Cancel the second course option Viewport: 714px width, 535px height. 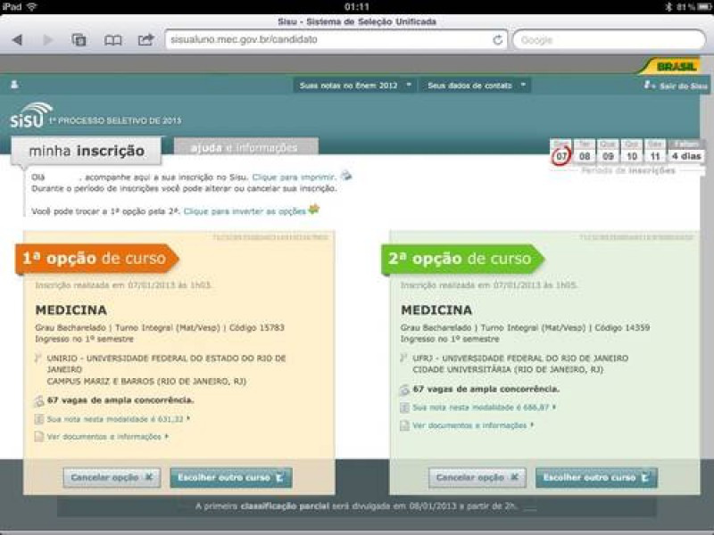(477, 478)
